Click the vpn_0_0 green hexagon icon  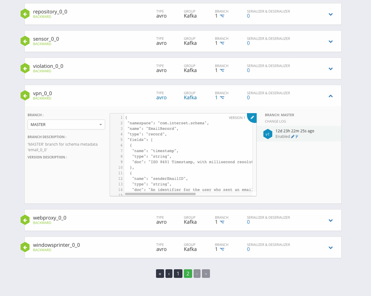[x=25, y=96]
